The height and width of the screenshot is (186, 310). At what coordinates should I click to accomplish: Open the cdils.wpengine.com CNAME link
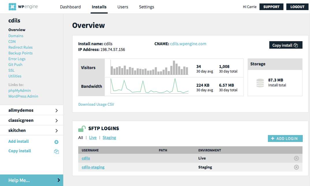[x=188, y=44]
